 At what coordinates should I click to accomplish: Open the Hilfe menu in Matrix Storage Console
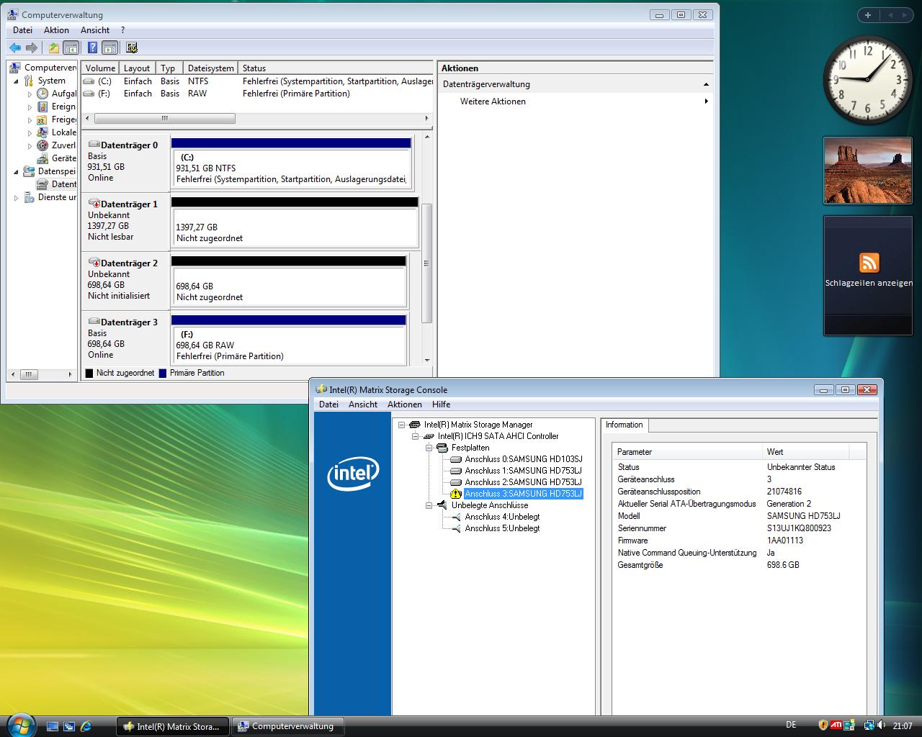point(441,404)
